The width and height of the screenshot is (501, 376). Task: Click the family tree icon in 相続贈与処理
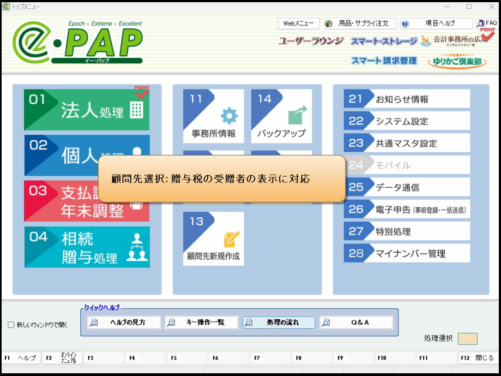tap(137, 247)
